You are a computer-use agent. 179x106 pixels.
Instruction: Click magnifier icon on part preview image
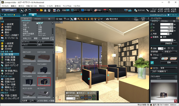point(175,101)
